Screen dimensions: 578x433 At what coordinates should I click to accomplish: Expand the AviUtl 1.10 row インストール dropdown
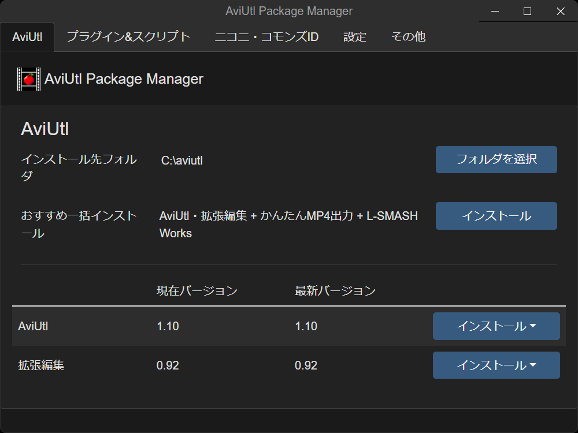(x=496, y=326)
